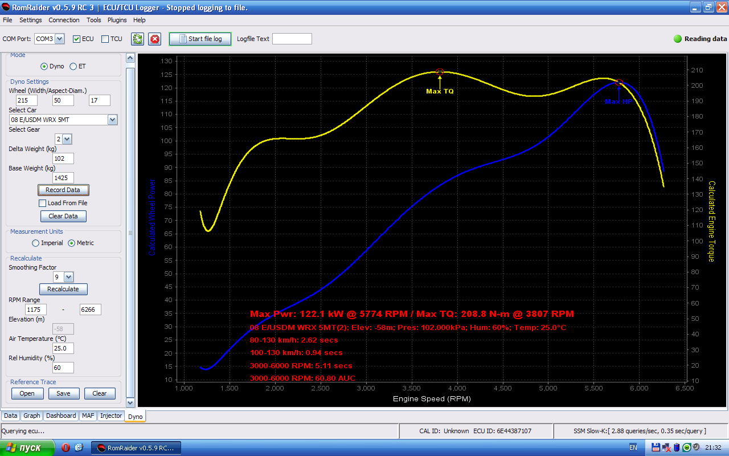Click the wheel width field showing 215
This screenshot has width=729, height=456.
(27, 100)
